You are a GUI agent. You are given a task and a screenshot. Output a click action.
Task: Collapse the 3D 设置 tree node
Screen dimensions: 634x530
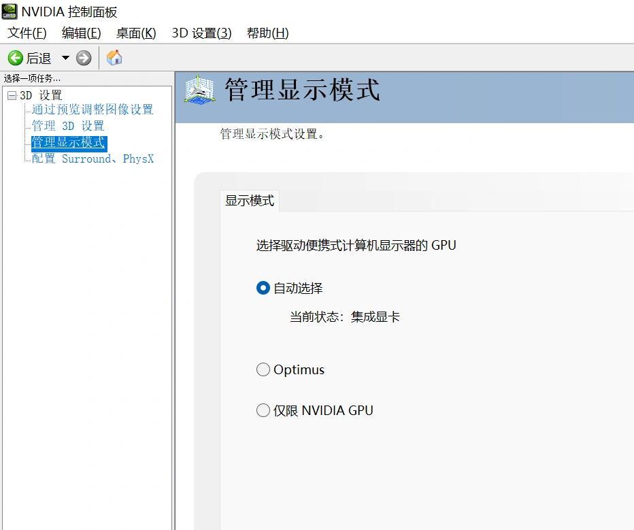[x=12, y=95]
